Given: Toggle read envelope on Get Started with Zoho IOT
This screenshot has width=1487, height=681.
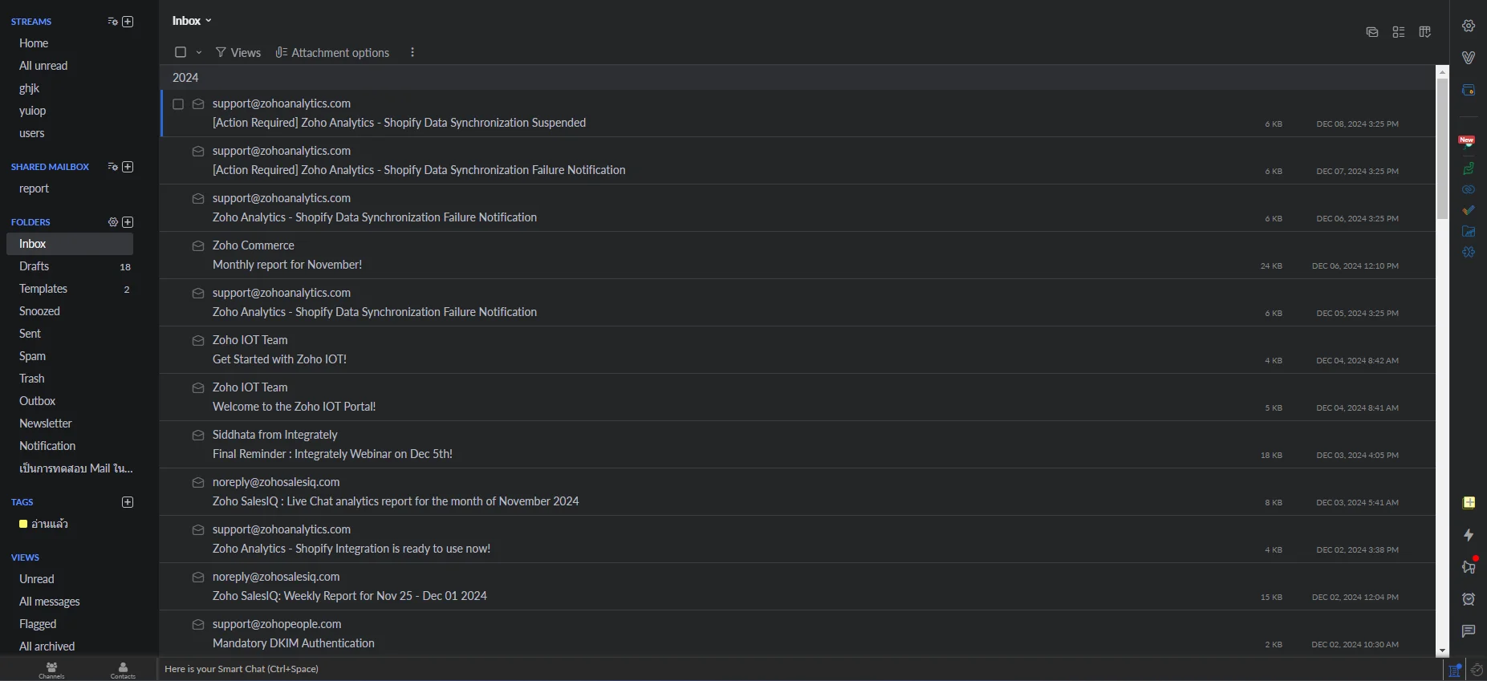Looking at the screenshot, I should coord(198,340).
